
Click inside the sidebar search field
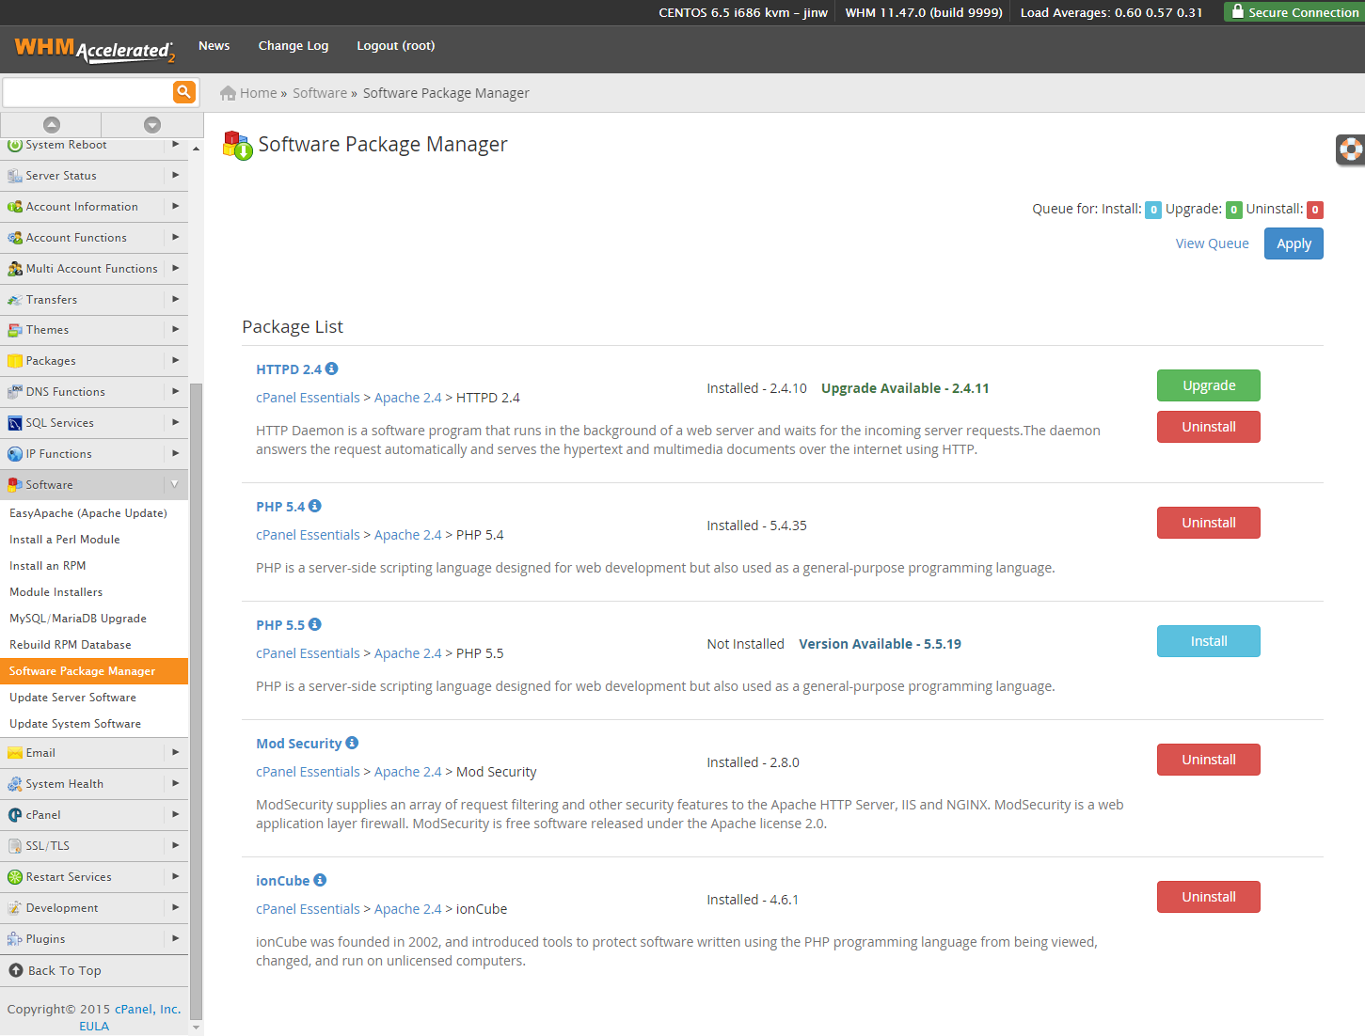pos(87,92)
